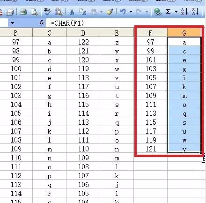206x203 pixels.
Task: Click cell 122 in column D
Action: point(83,42)
